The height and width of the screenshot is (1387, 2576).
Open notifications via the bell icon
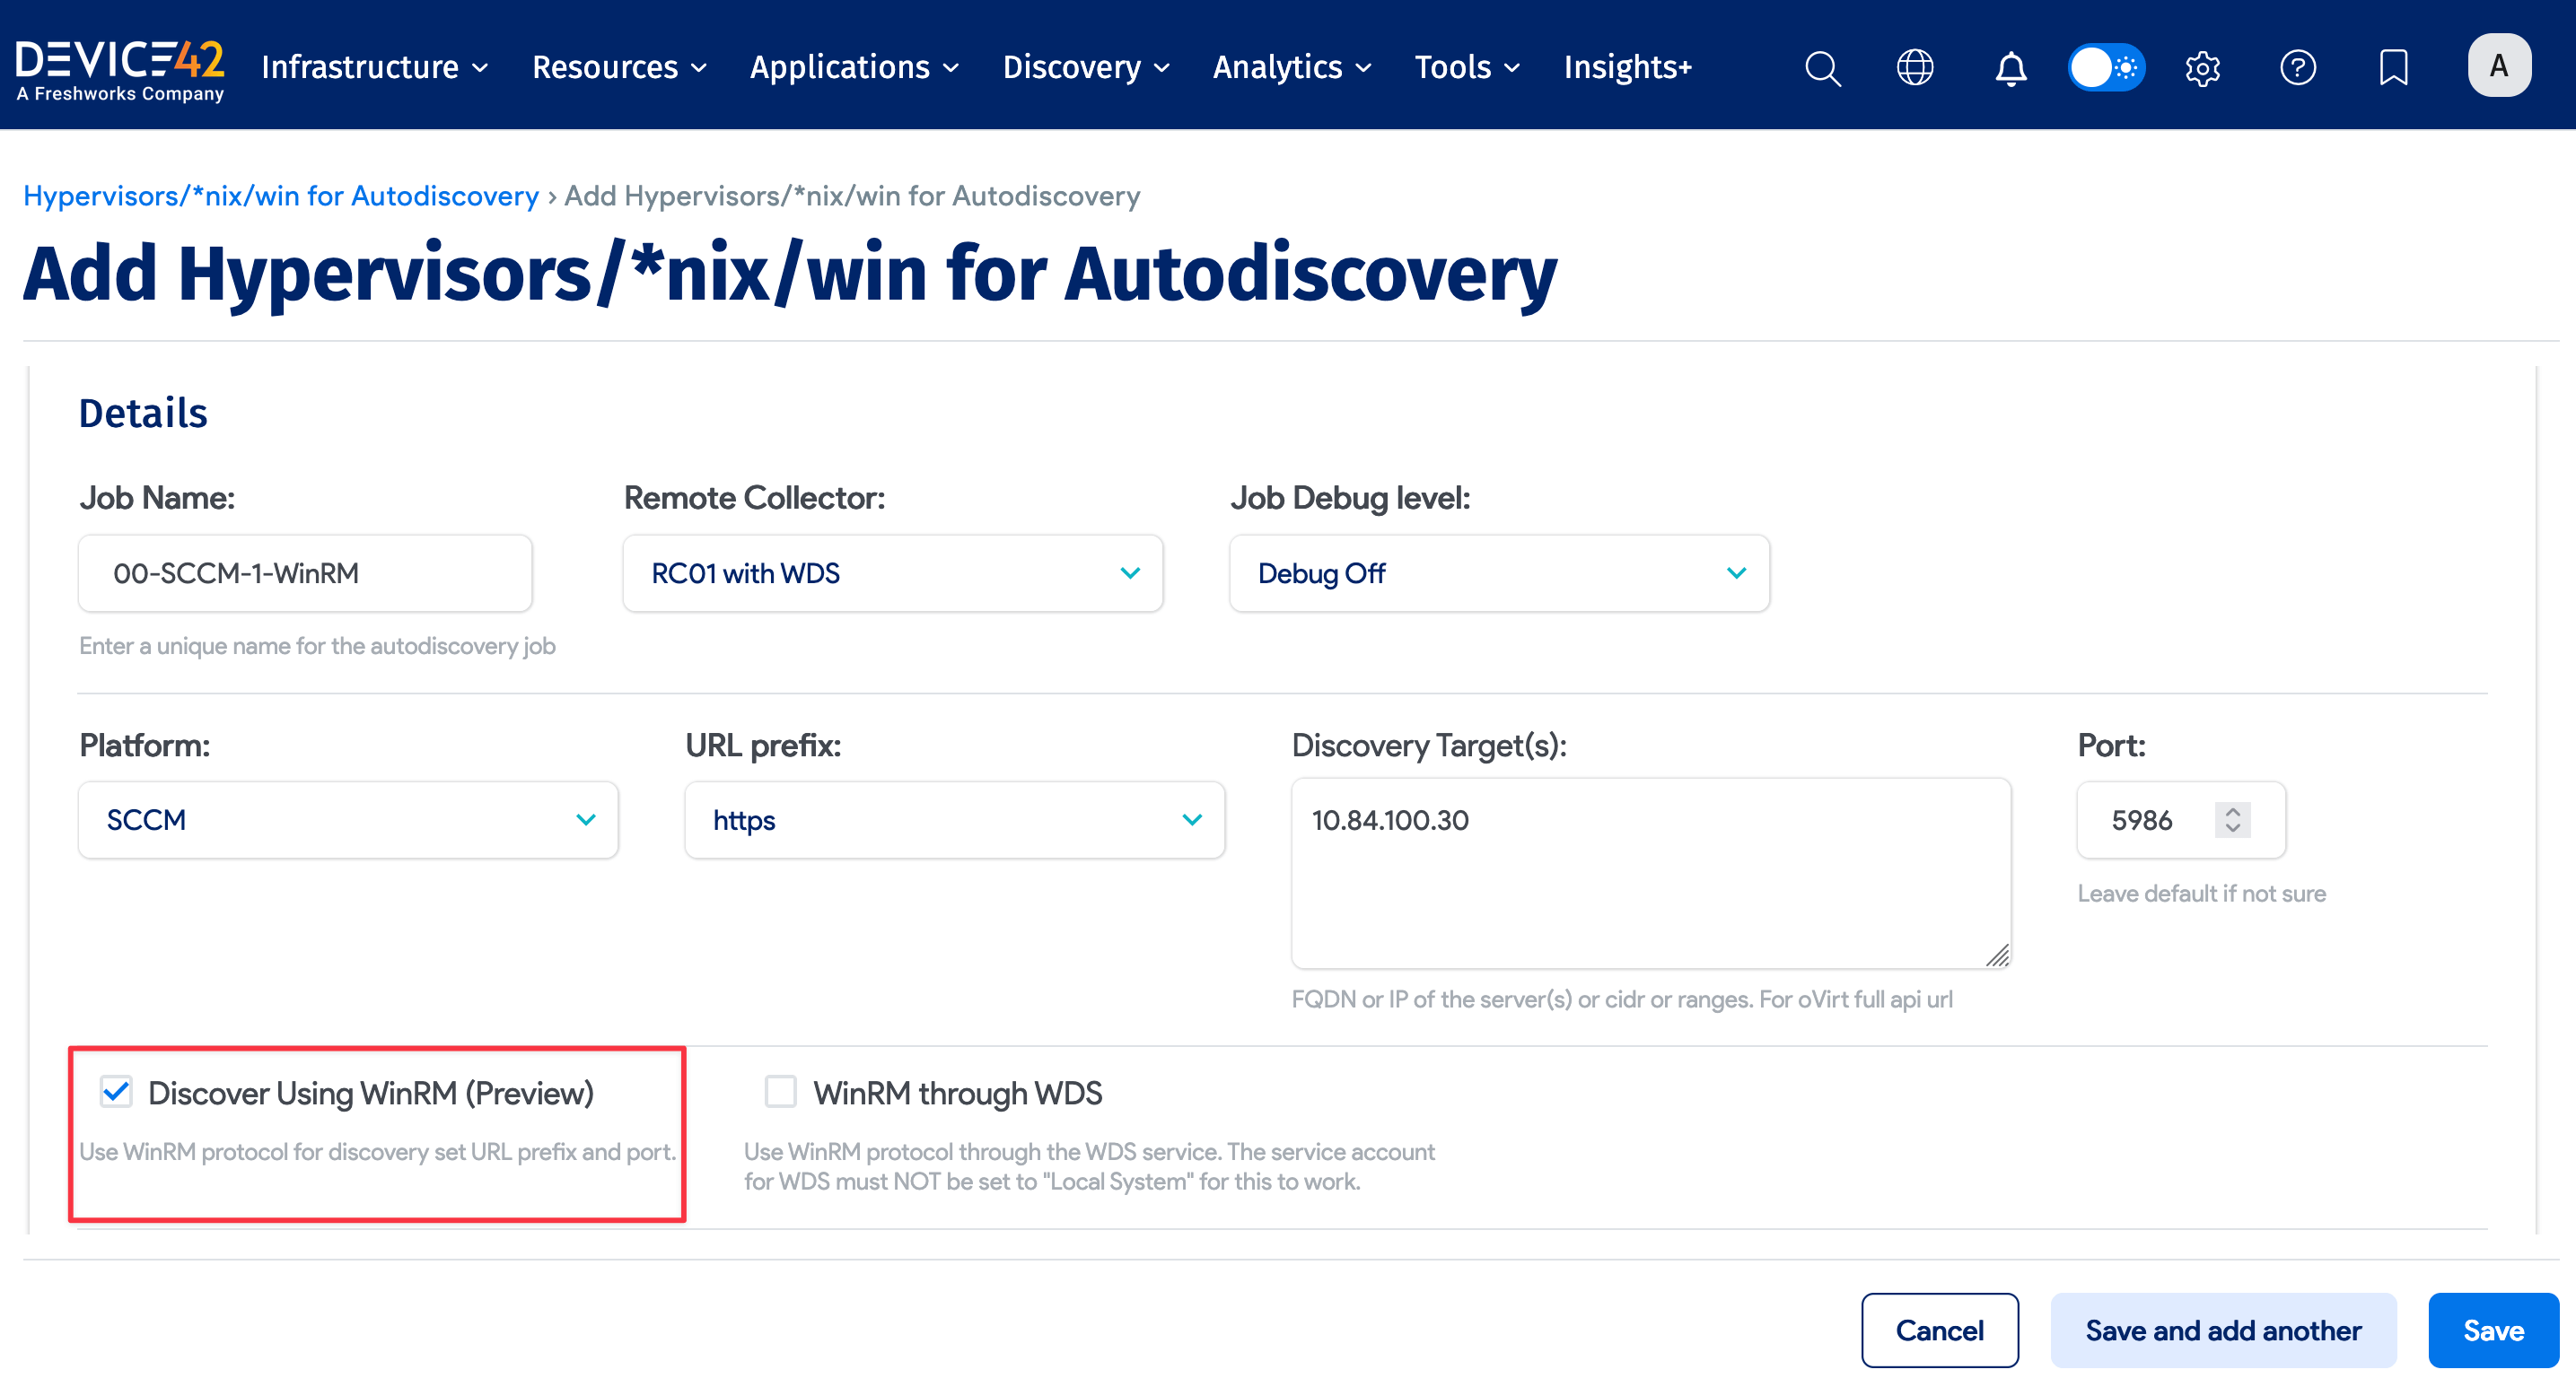[2010, 67]
